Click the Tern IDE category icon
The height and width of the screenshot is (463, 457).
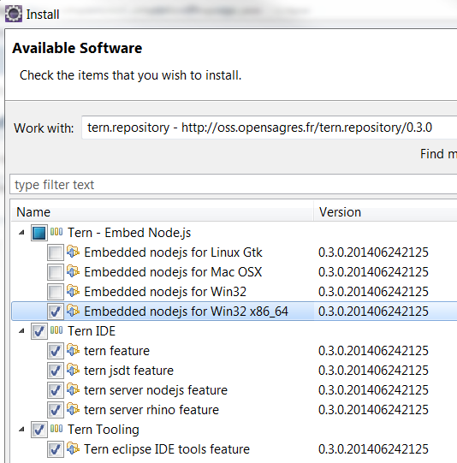[56, 330]
